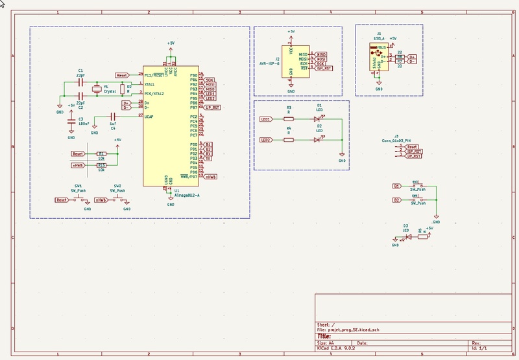The height and width of the screenshot is (360, 519).
Task: Click the RX label at U1 pin PD2
Action: [208, 154]
